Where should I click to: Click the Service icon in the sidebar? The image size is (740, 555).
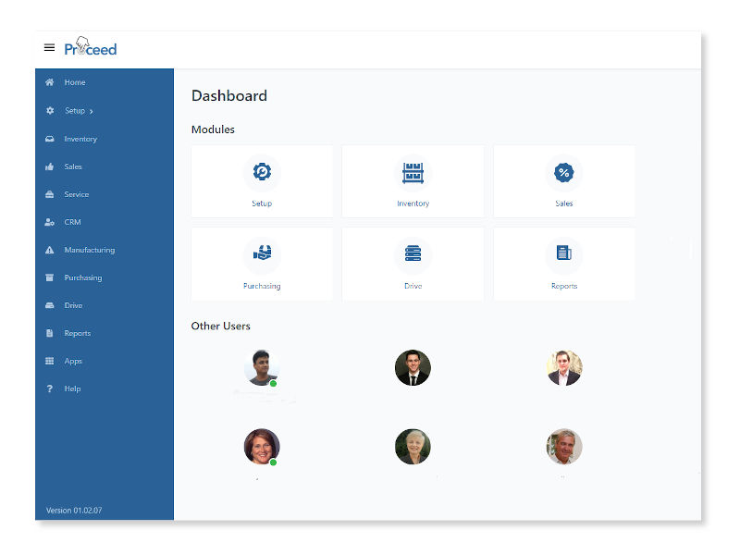point(49,194)
